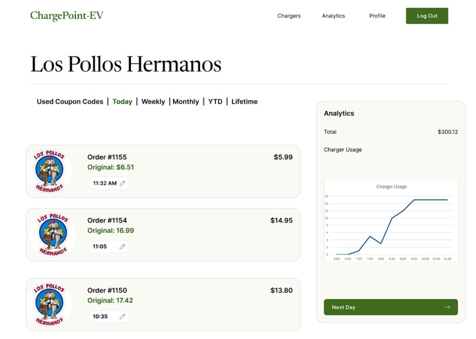
Task: Click the Los Pollos Hermanos page heading
Action: point(126,64)
